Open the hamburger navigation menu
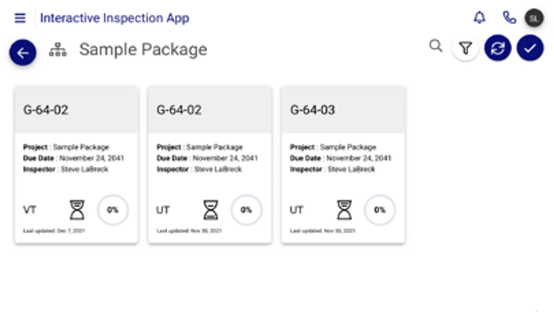The width and height of the screenshot is (554, 312). [20, 18]
